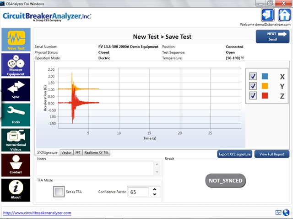Click the NEXT Send button
This screenshot has height=219, width=293.
point(273,36)
